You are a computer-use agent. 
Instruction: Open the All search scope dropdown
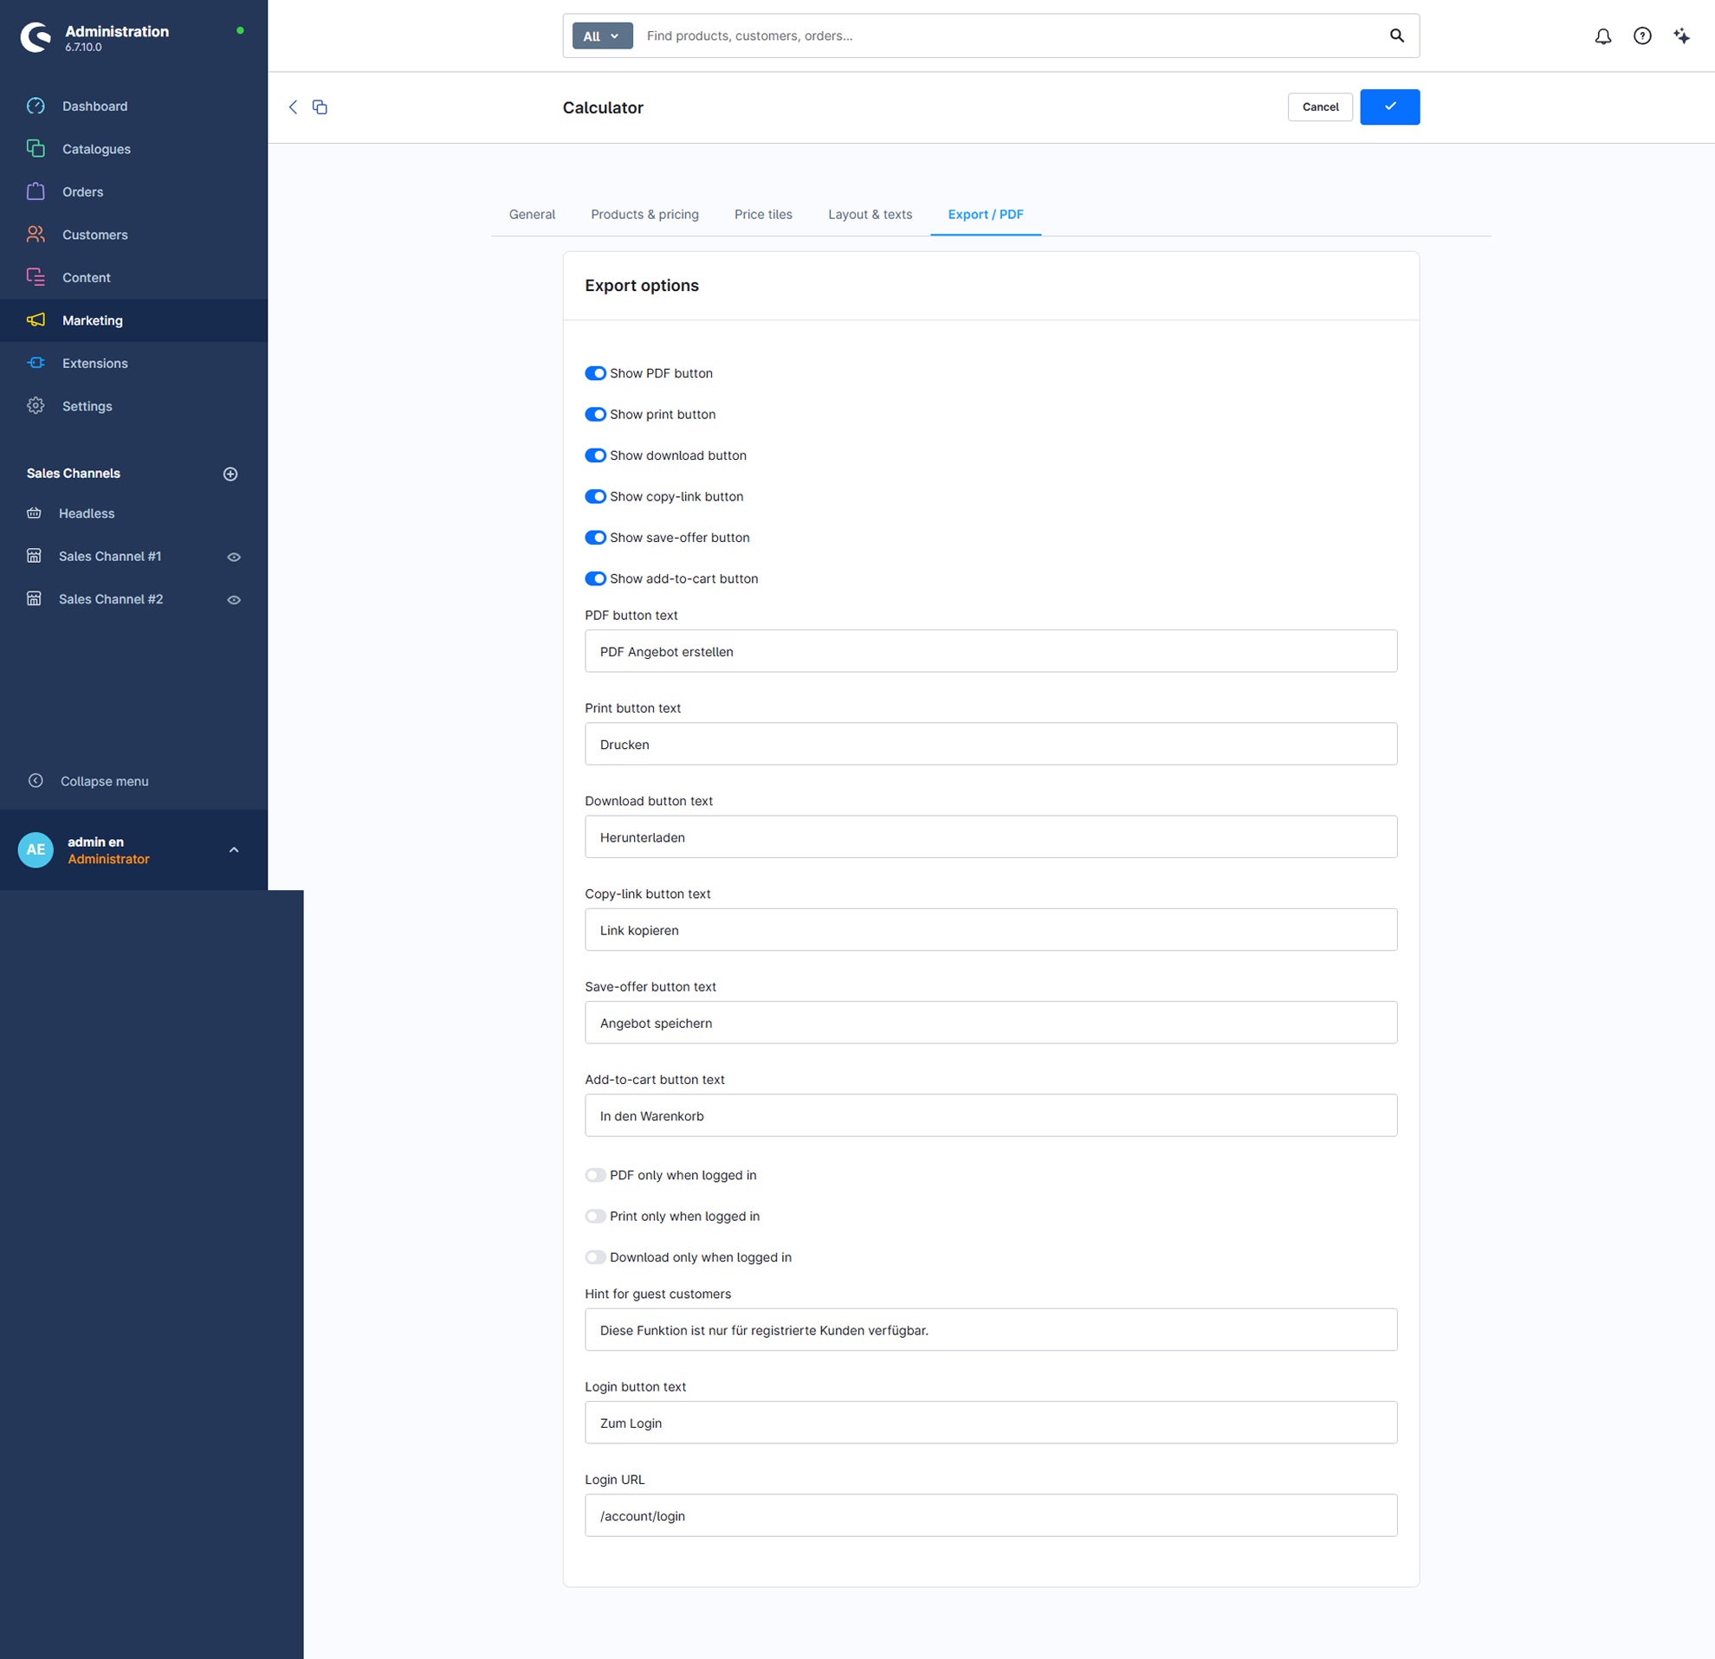(x=602, y=36)
